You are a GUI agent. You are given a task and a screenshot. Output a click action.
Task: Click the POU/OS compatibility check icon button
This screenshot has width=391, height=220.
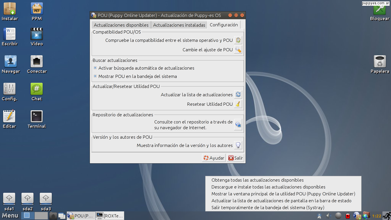pyautogui.click(x=238, y=40)
